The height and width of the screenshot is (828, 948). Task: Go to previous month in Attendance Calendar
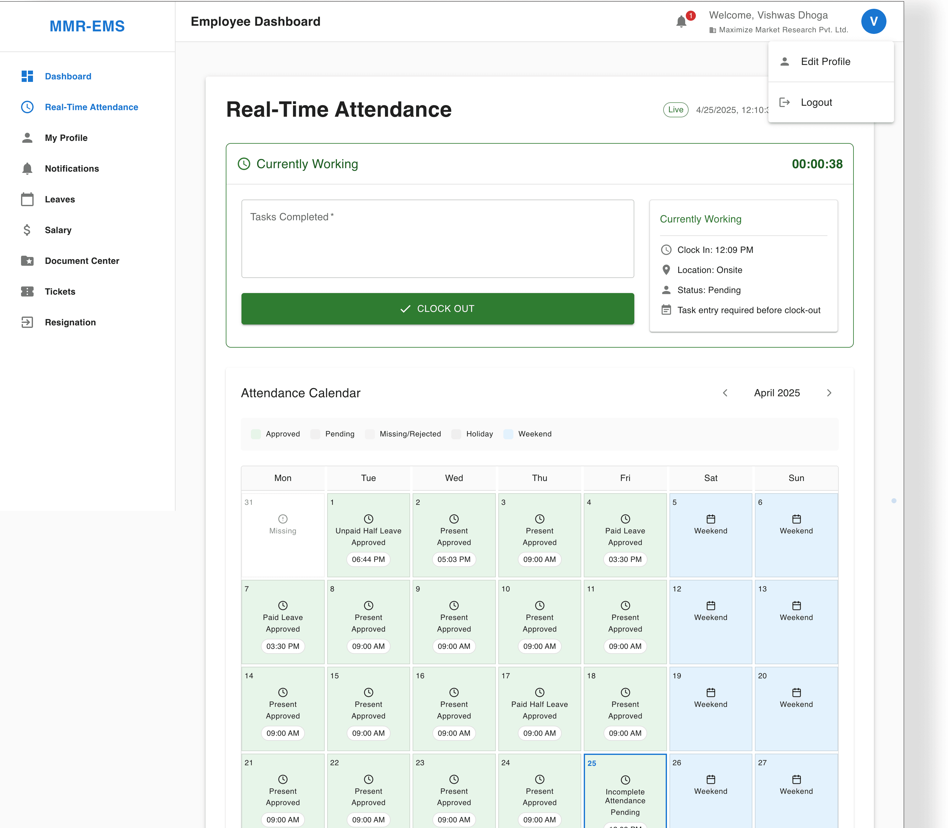pos(725,393)
